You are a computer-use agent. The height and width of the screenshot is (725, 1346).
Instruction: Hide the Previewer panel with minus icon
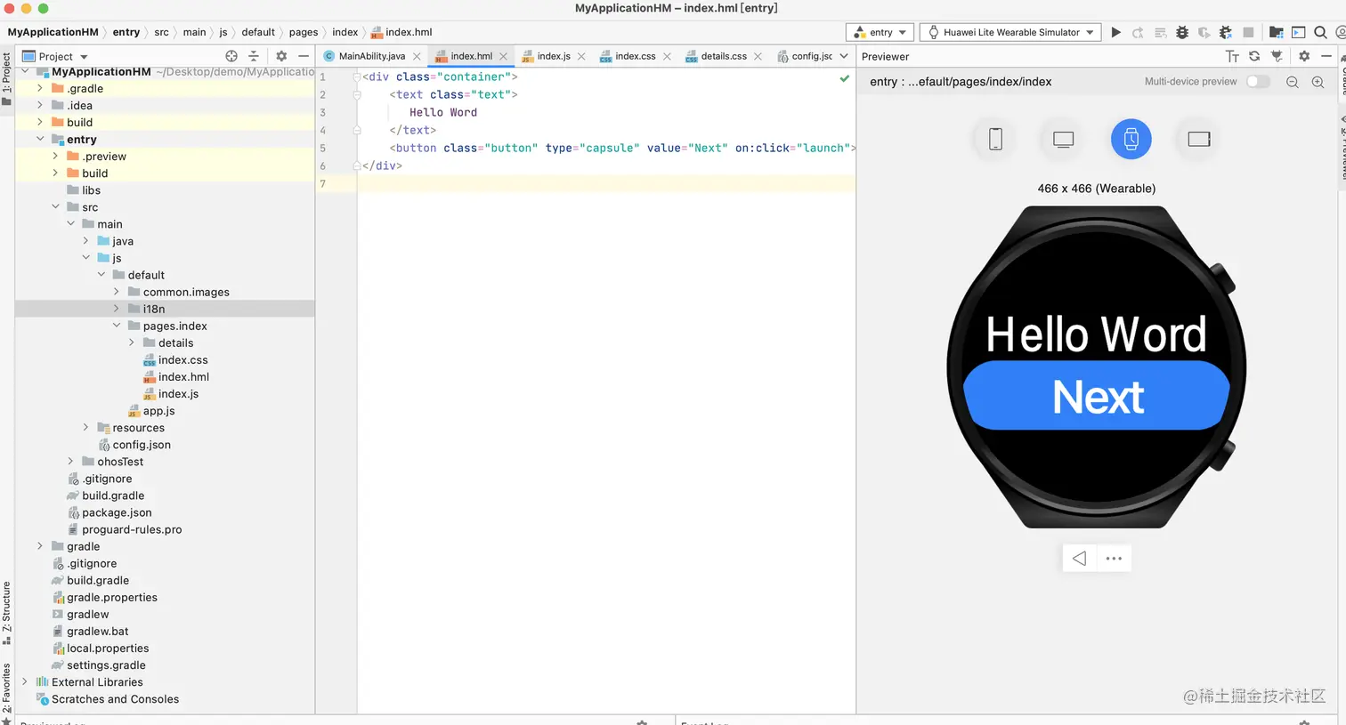[x=1326, y=56]
